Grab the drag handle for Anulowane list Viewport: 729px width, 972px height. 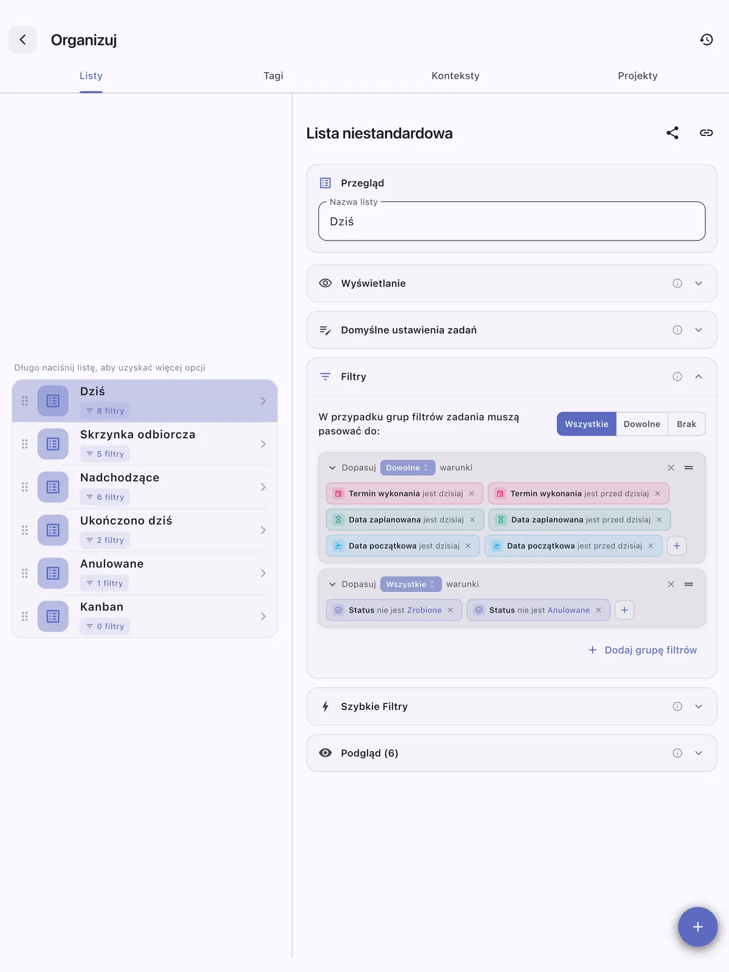25,573
